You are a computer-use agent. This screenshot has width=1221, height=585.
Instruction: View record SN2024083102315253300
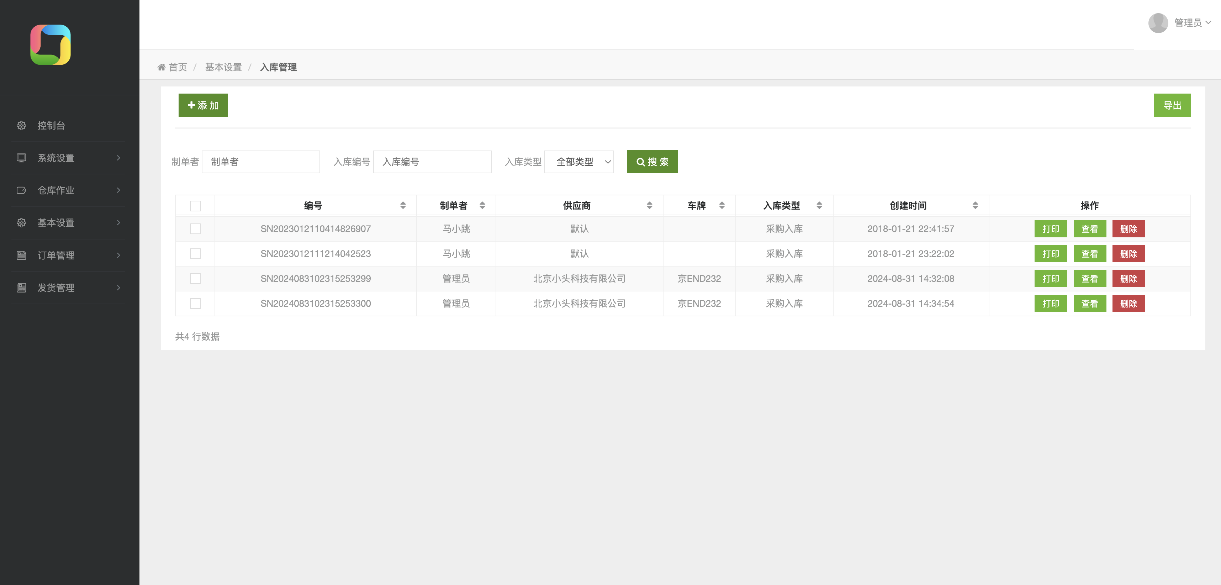coord(1089,304)
